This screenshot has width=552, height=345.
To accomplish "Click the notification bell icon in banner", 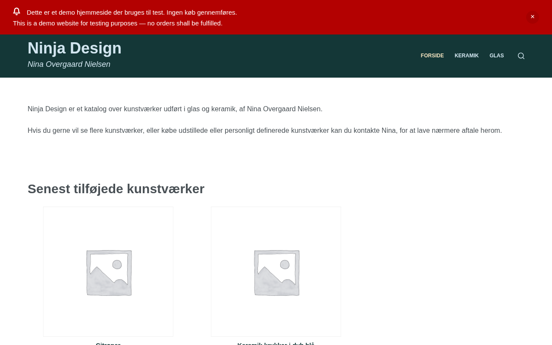I will point(17,12).
